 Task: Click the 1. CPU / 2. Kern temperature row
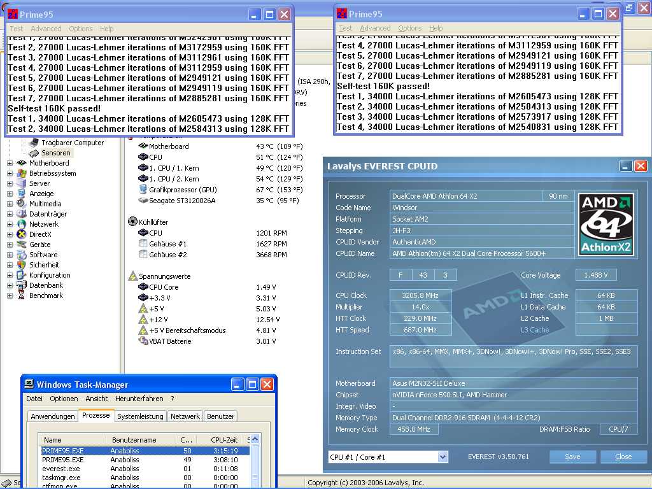point(220,179)
